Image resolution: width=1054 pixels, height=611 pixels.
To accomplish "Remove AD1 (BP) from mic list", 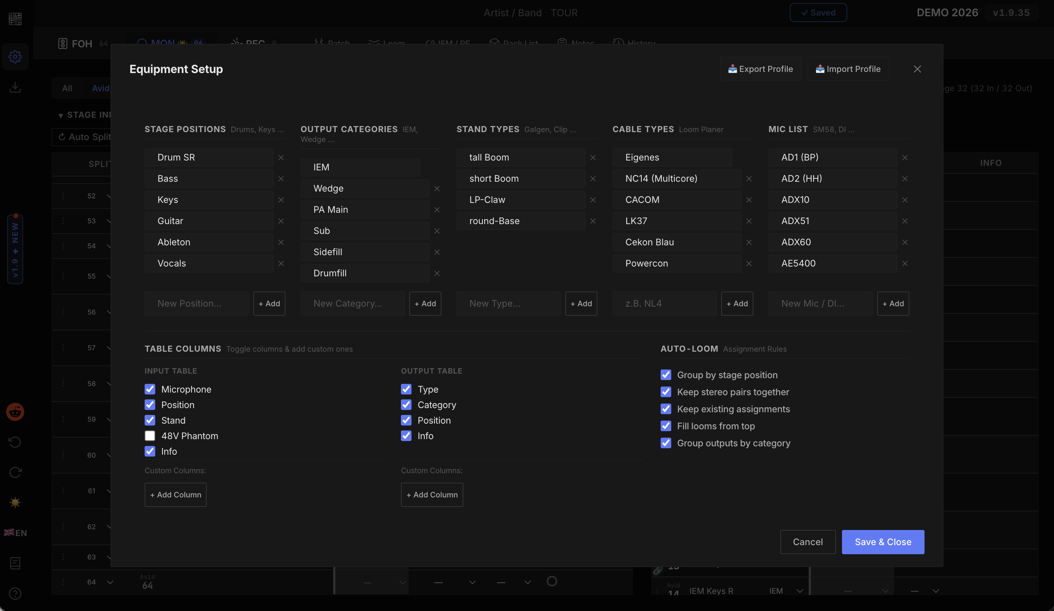I will (905, 157).
